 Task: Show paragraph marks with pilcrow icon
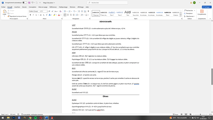click(88, 11)
